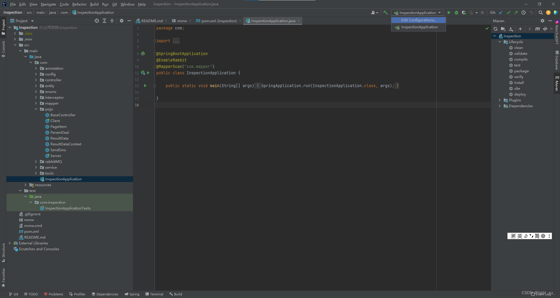Hide the Maven tool window
Viewport: 560px width, 298px height.
click(x=550, y=21)
